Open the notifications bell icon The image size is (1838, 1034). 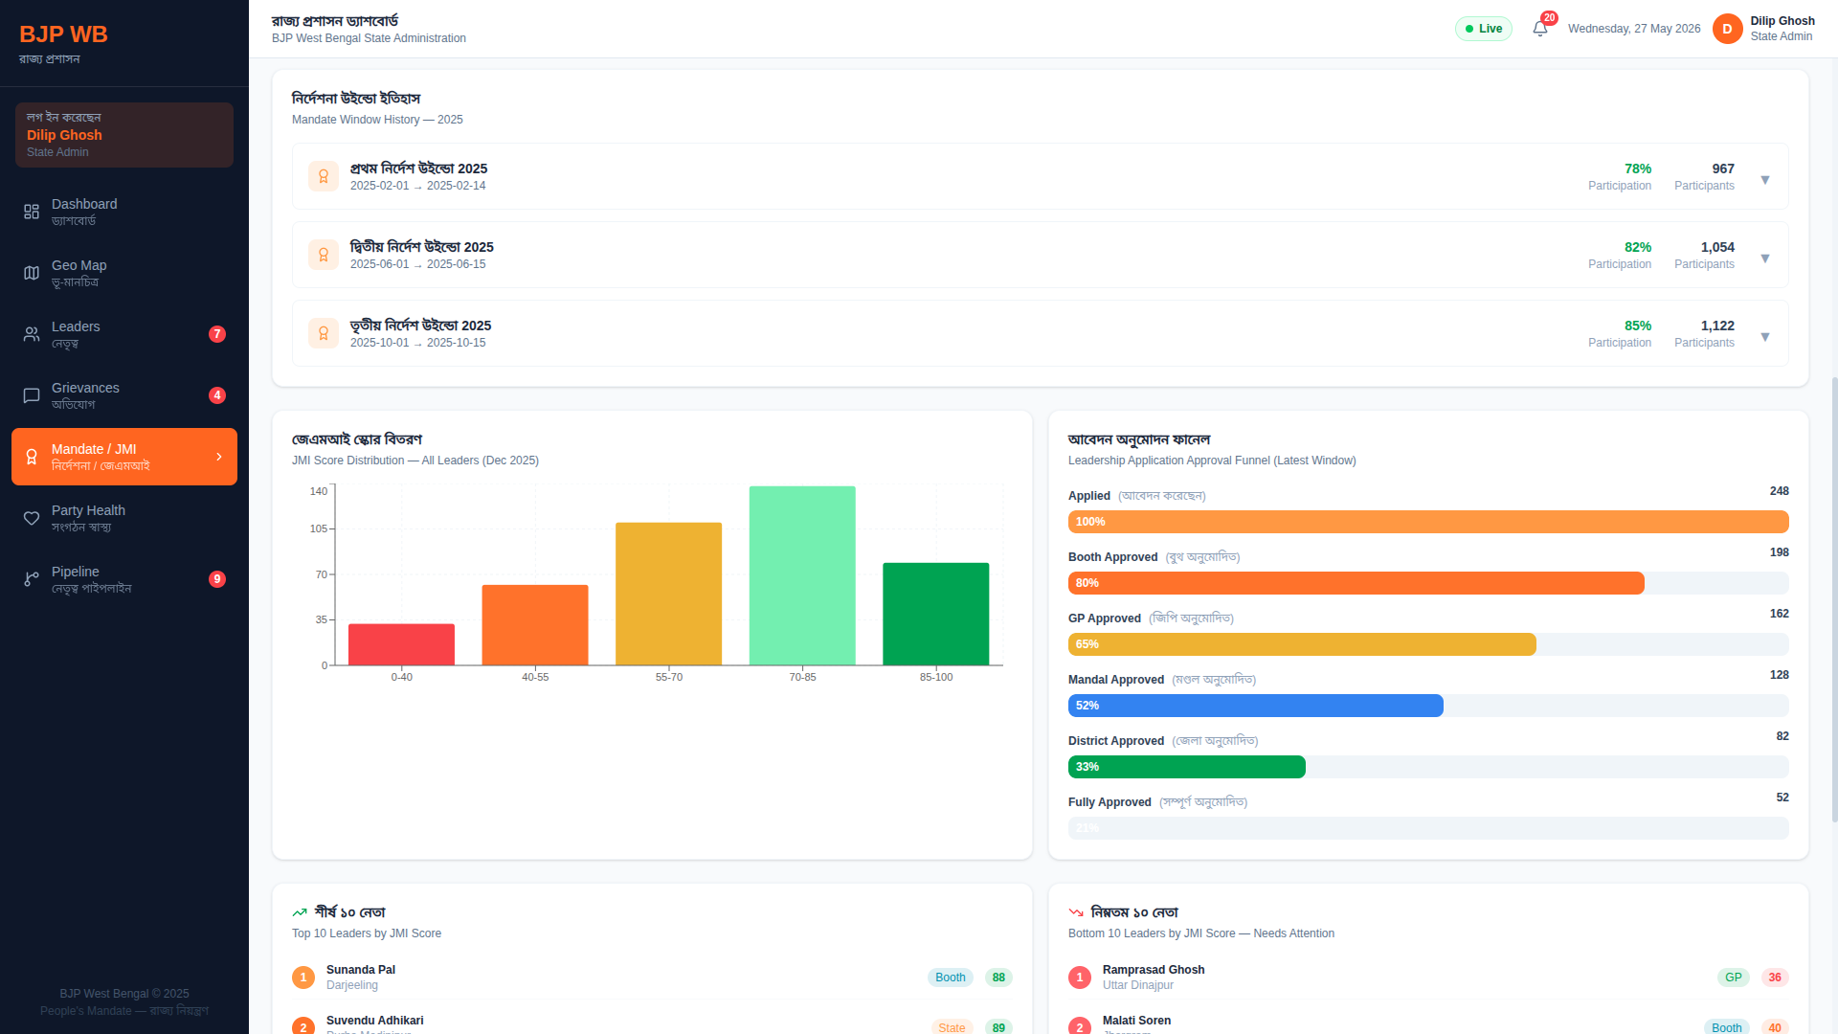(x=1539, y=29)
